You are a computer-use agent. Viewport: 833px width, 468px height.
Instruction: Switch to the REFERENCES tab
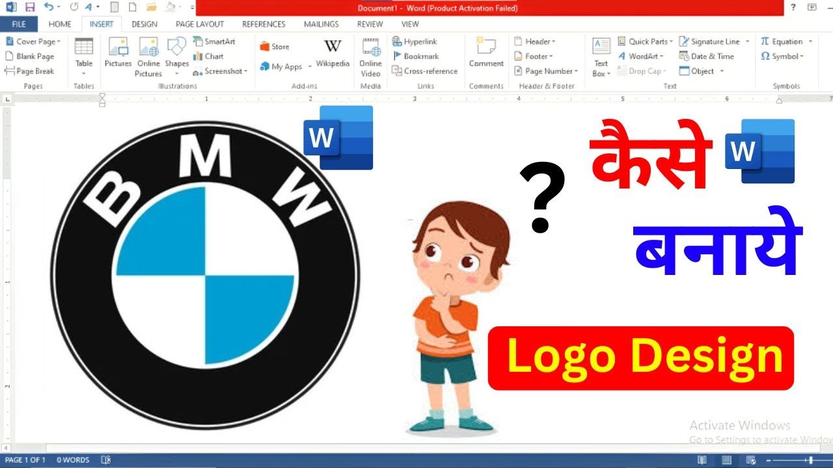coord(264,24)
